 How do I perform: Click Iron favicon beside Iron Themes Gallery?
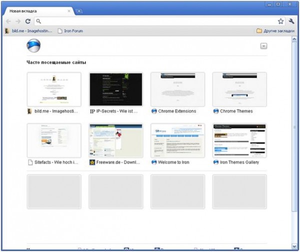point(216,162)
